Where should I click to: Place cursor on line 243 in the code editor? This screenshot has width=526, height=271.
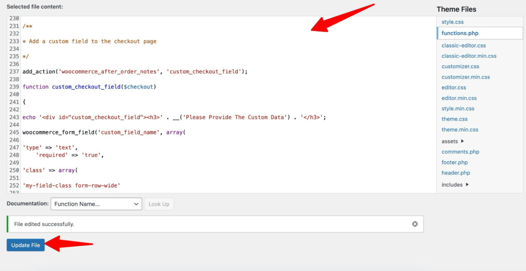click(171, 117)
